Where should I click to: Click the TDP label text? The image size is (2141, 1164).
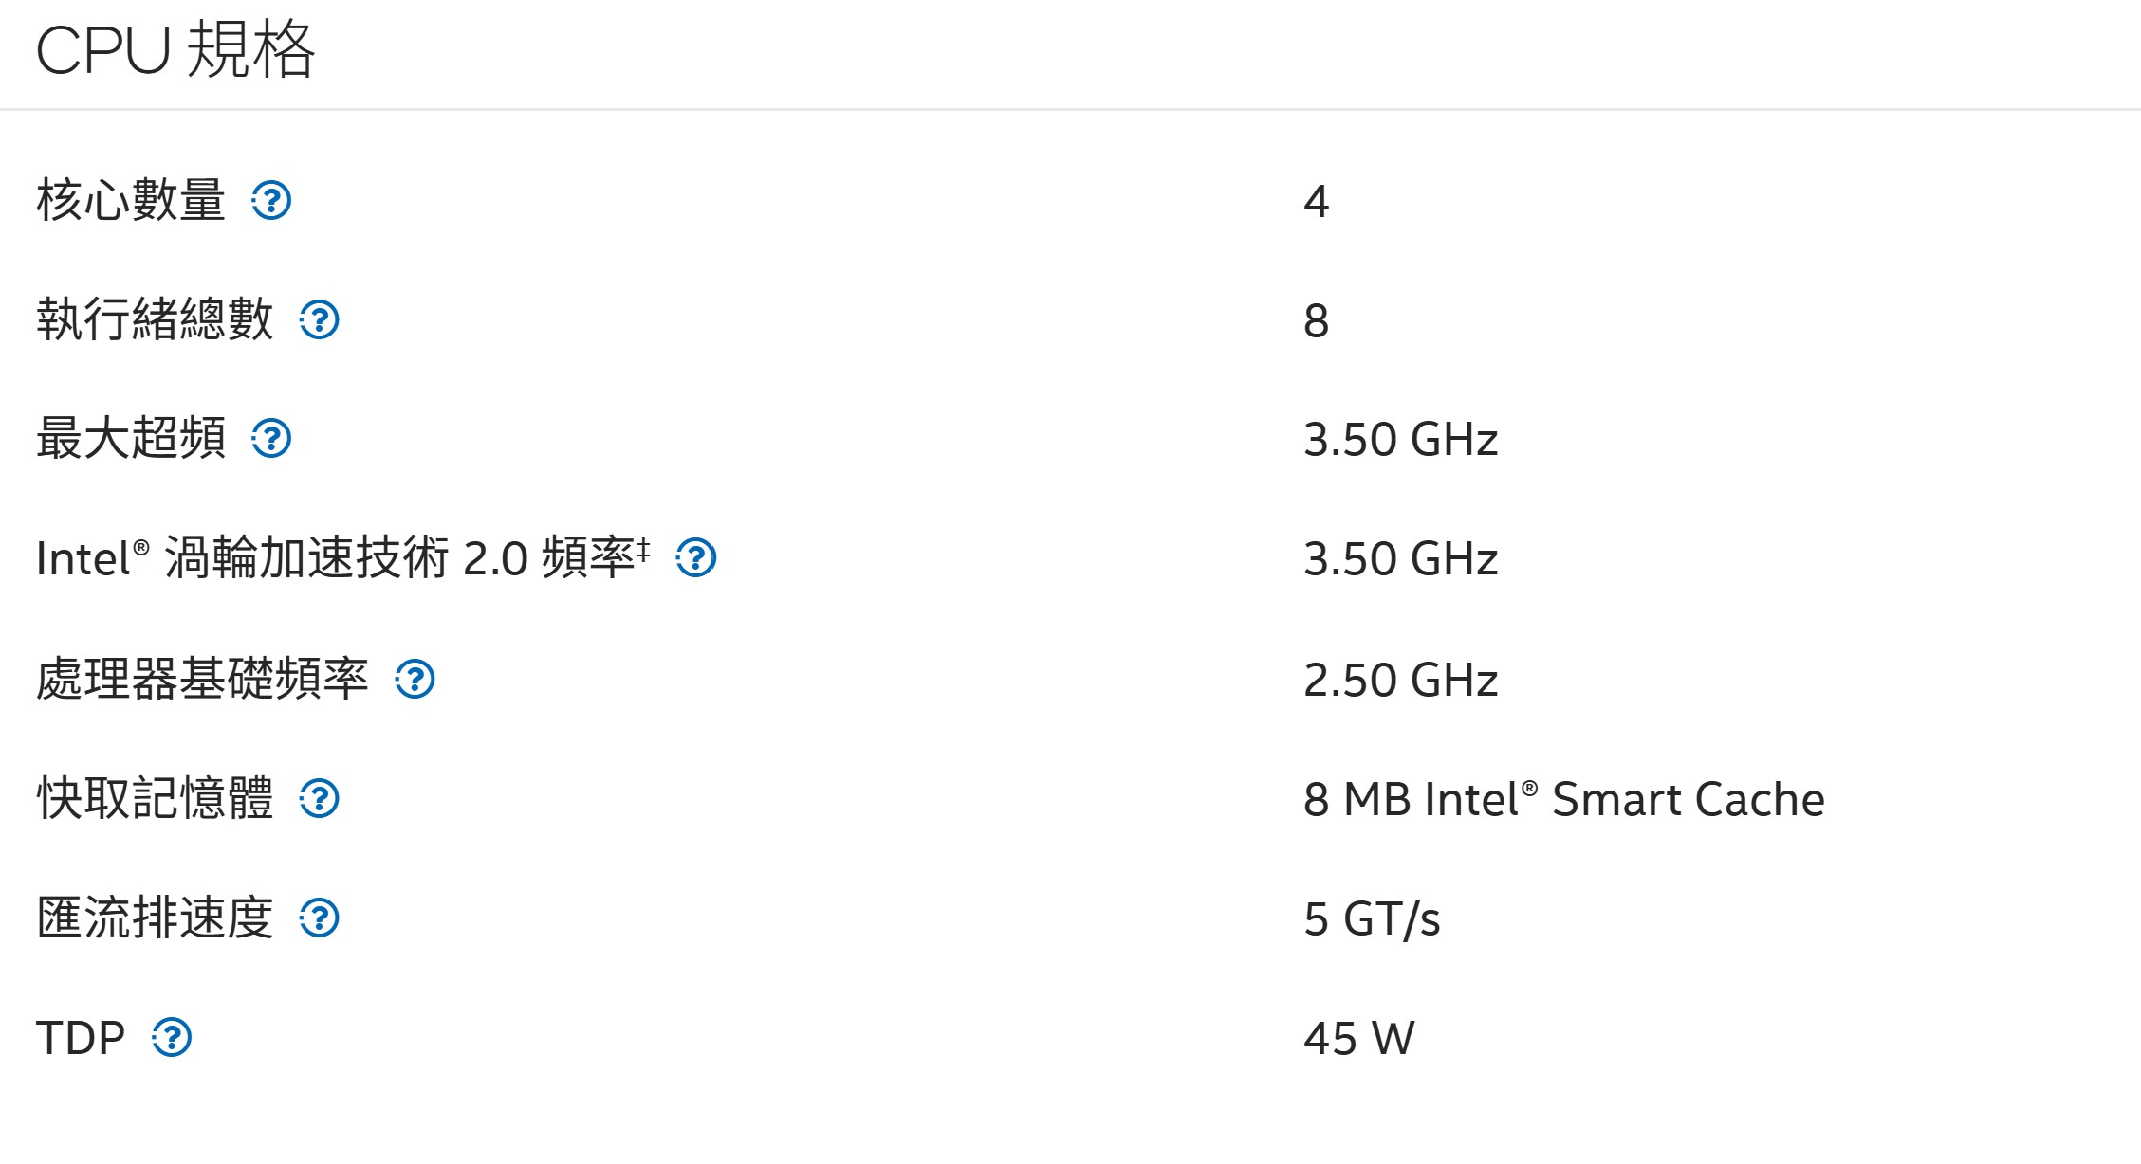coord(81,1038)
